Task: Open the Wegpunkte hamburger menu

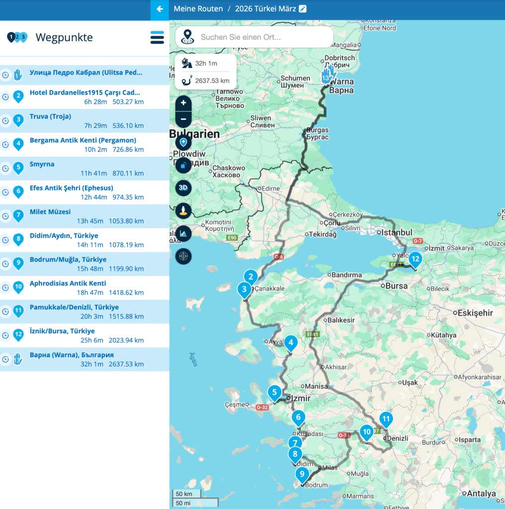Action: click(157, 37)
